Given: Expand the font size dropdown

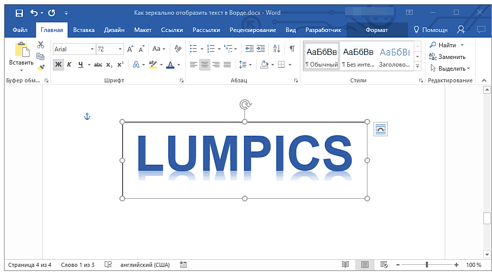Looking at the screenshot, I should [x=120, y=49].
